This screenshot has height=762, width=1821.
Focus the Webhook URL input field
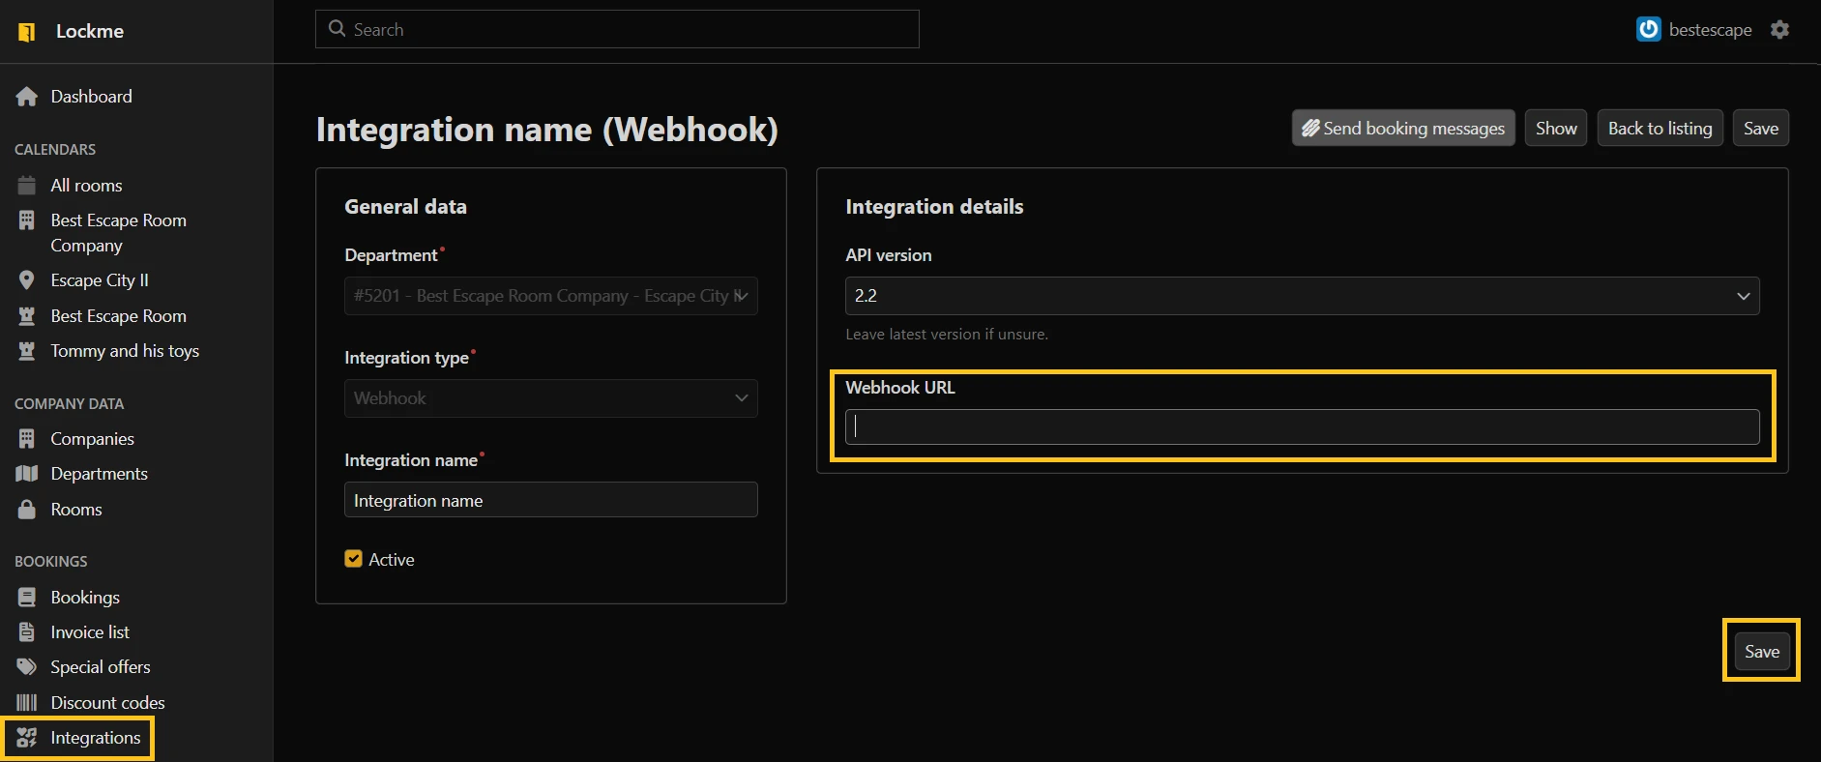1302,427
